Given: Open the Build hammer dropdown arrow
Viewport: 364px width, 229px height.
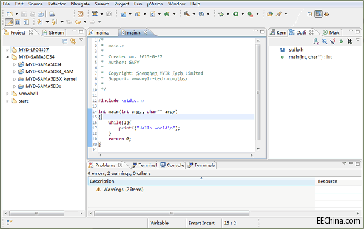Looking at the screenshot, I should point(194,14).
